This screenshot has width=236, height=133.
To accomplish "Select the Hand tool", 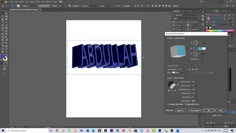I will tap(3, 52).
